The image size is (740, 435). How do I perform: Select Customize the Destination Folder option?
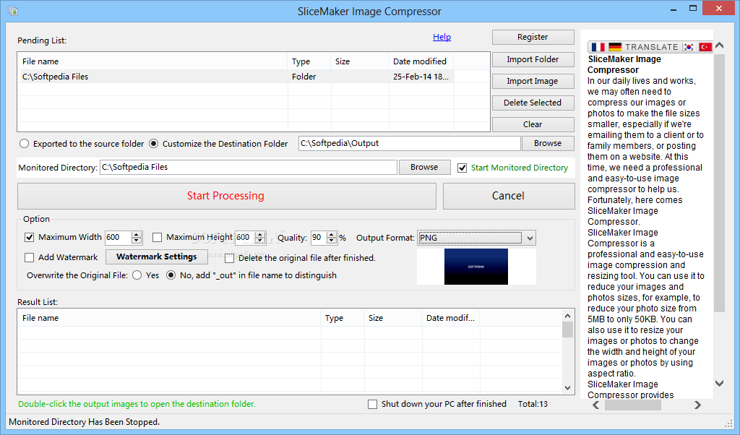click(153, 143)
